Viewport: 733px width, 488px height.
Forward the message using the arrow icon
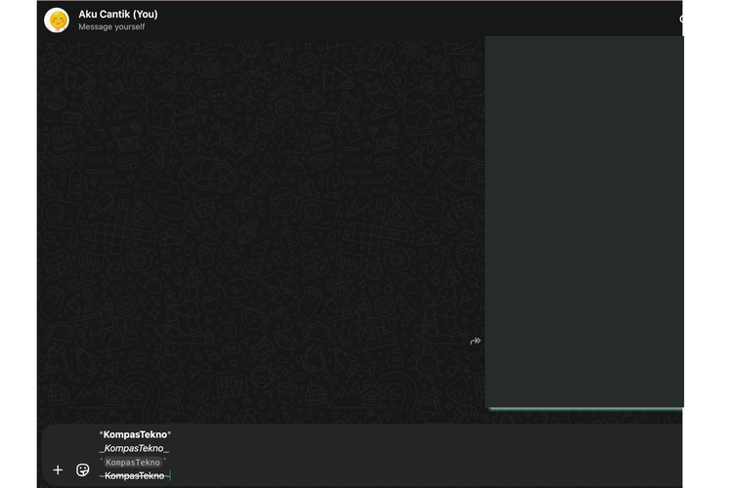(476, 341)
